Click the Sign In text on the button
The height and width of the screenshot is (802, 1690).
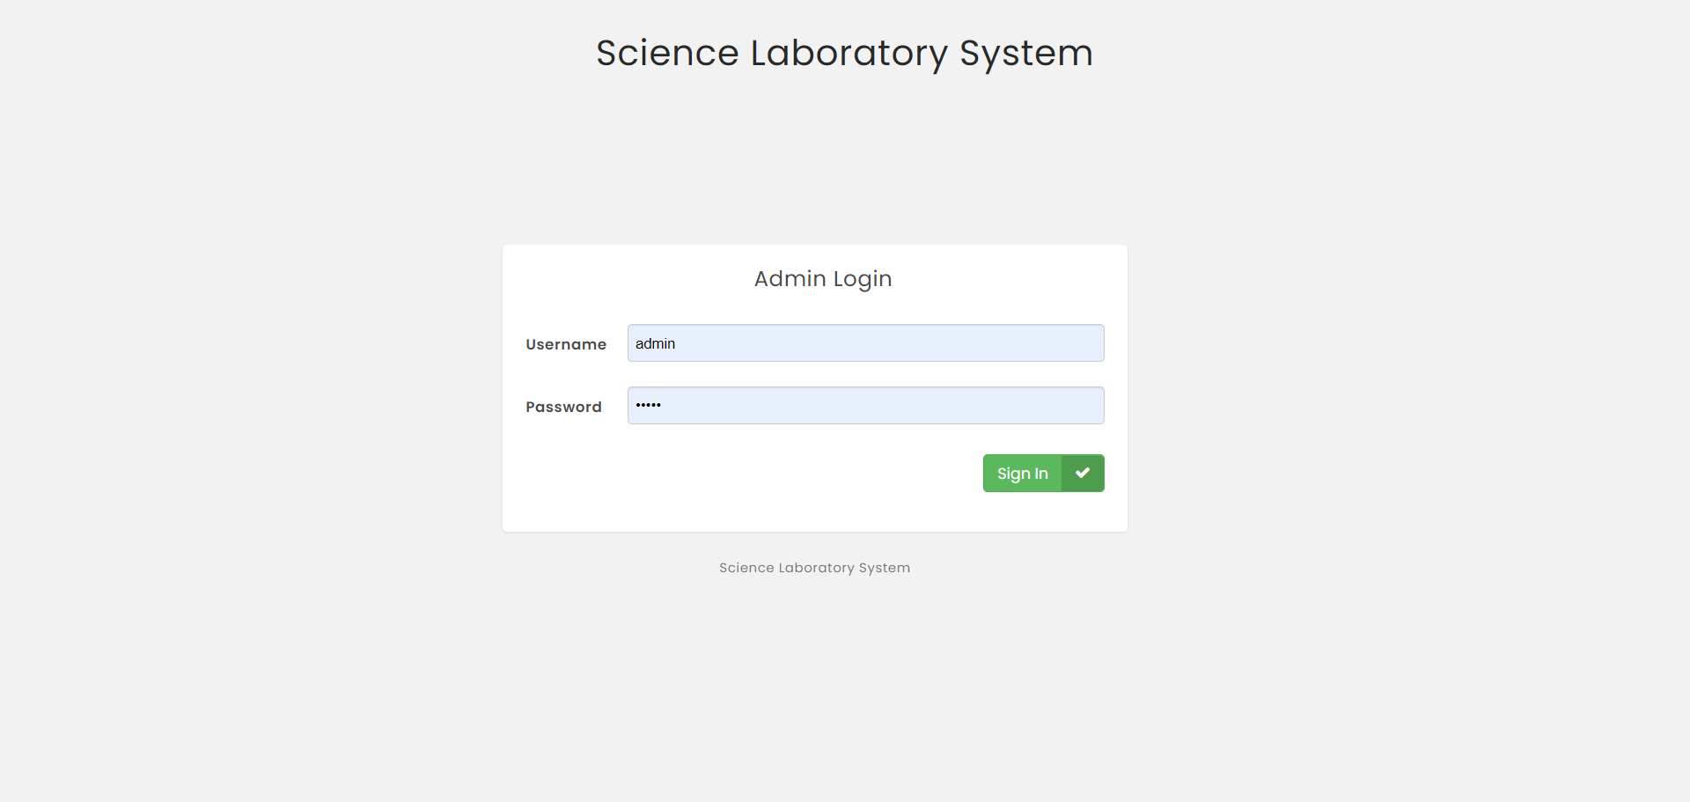coord(1022,473)
